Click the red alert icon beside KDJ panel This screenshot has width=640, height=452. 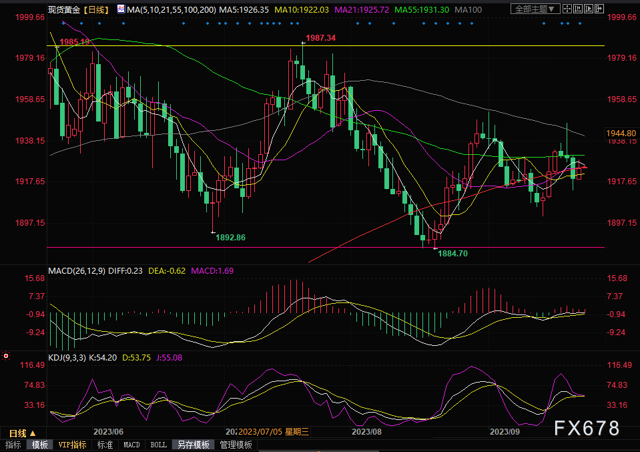coord(7,356)
